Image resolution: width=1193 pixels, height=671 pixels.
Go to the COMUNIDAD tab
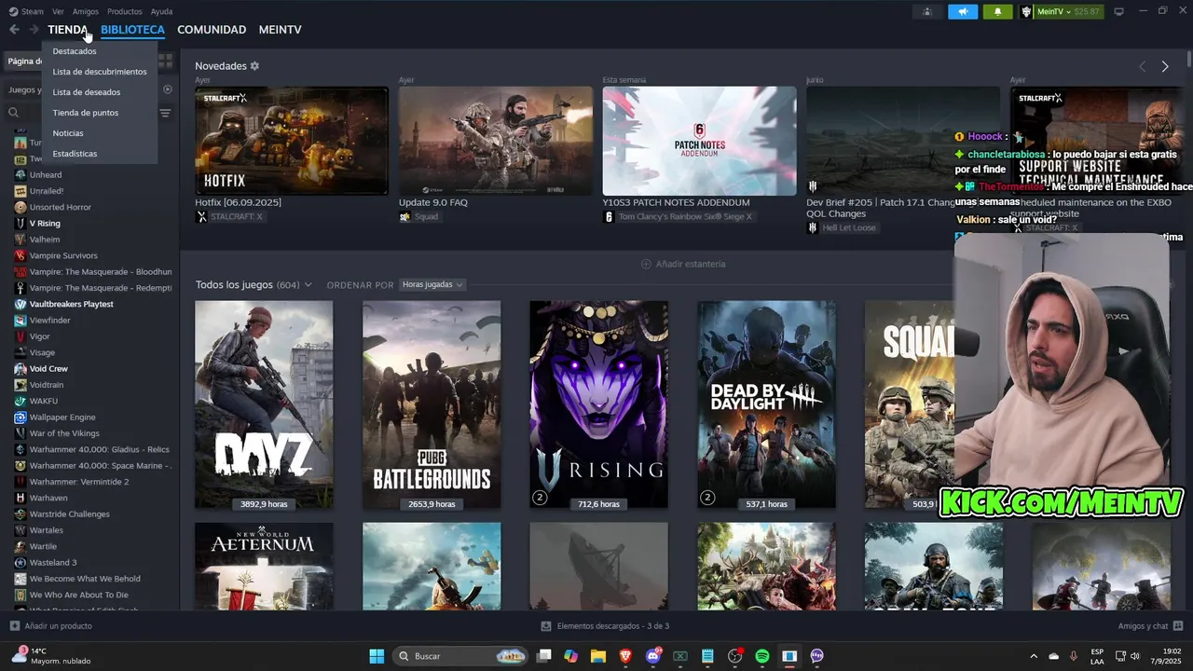(x=212, y=30)
